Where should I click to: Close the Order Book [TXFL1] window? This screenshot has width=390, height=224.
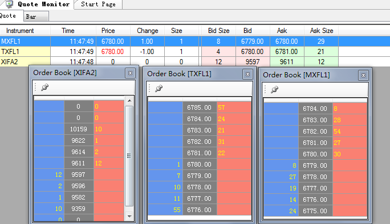pos(247,74)
